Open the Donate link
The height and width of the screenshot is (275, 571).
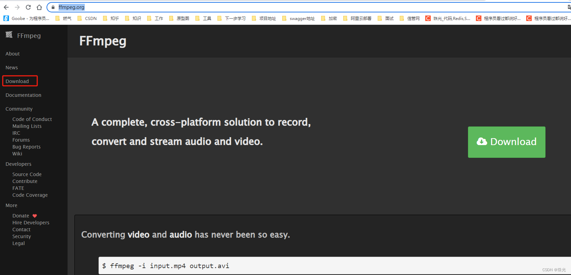coord(21,216)
